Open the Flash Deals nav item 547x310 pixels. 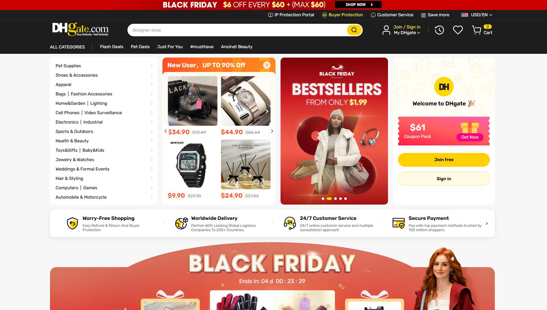pyautogui.click(x=112, y=47)
